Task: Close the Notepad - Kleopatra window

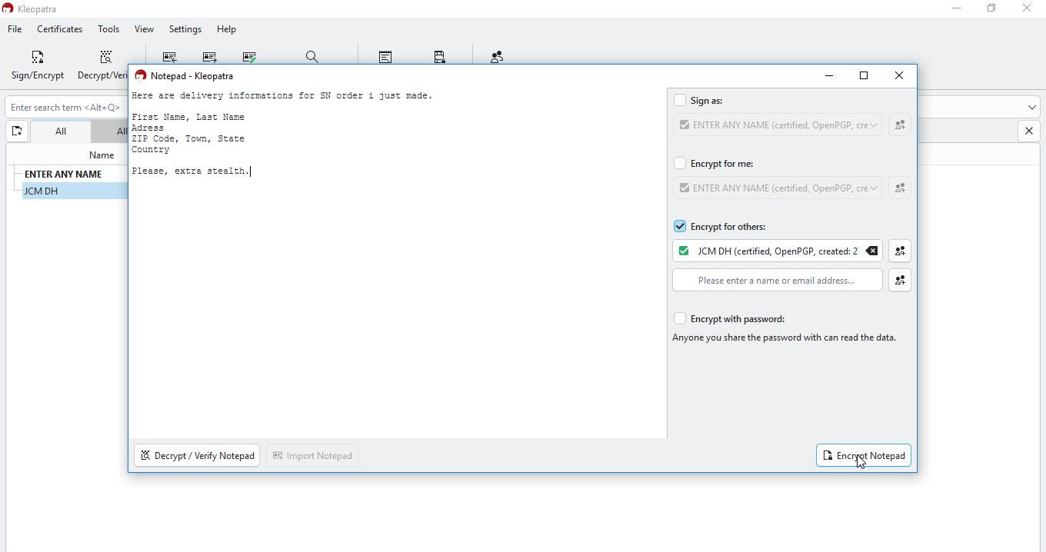Action: (899, 76)
